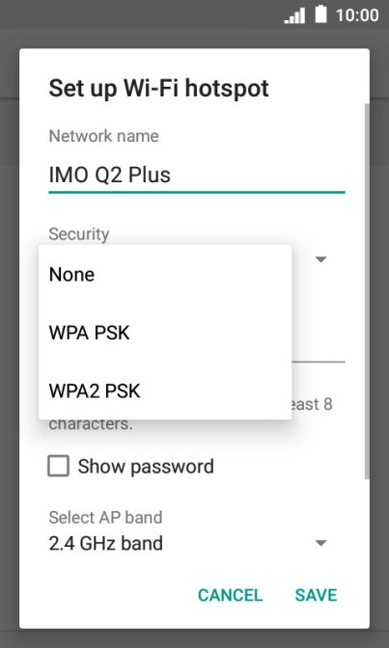Tap the Select AP band label
The image size is (389, 648).
point(105,518)
